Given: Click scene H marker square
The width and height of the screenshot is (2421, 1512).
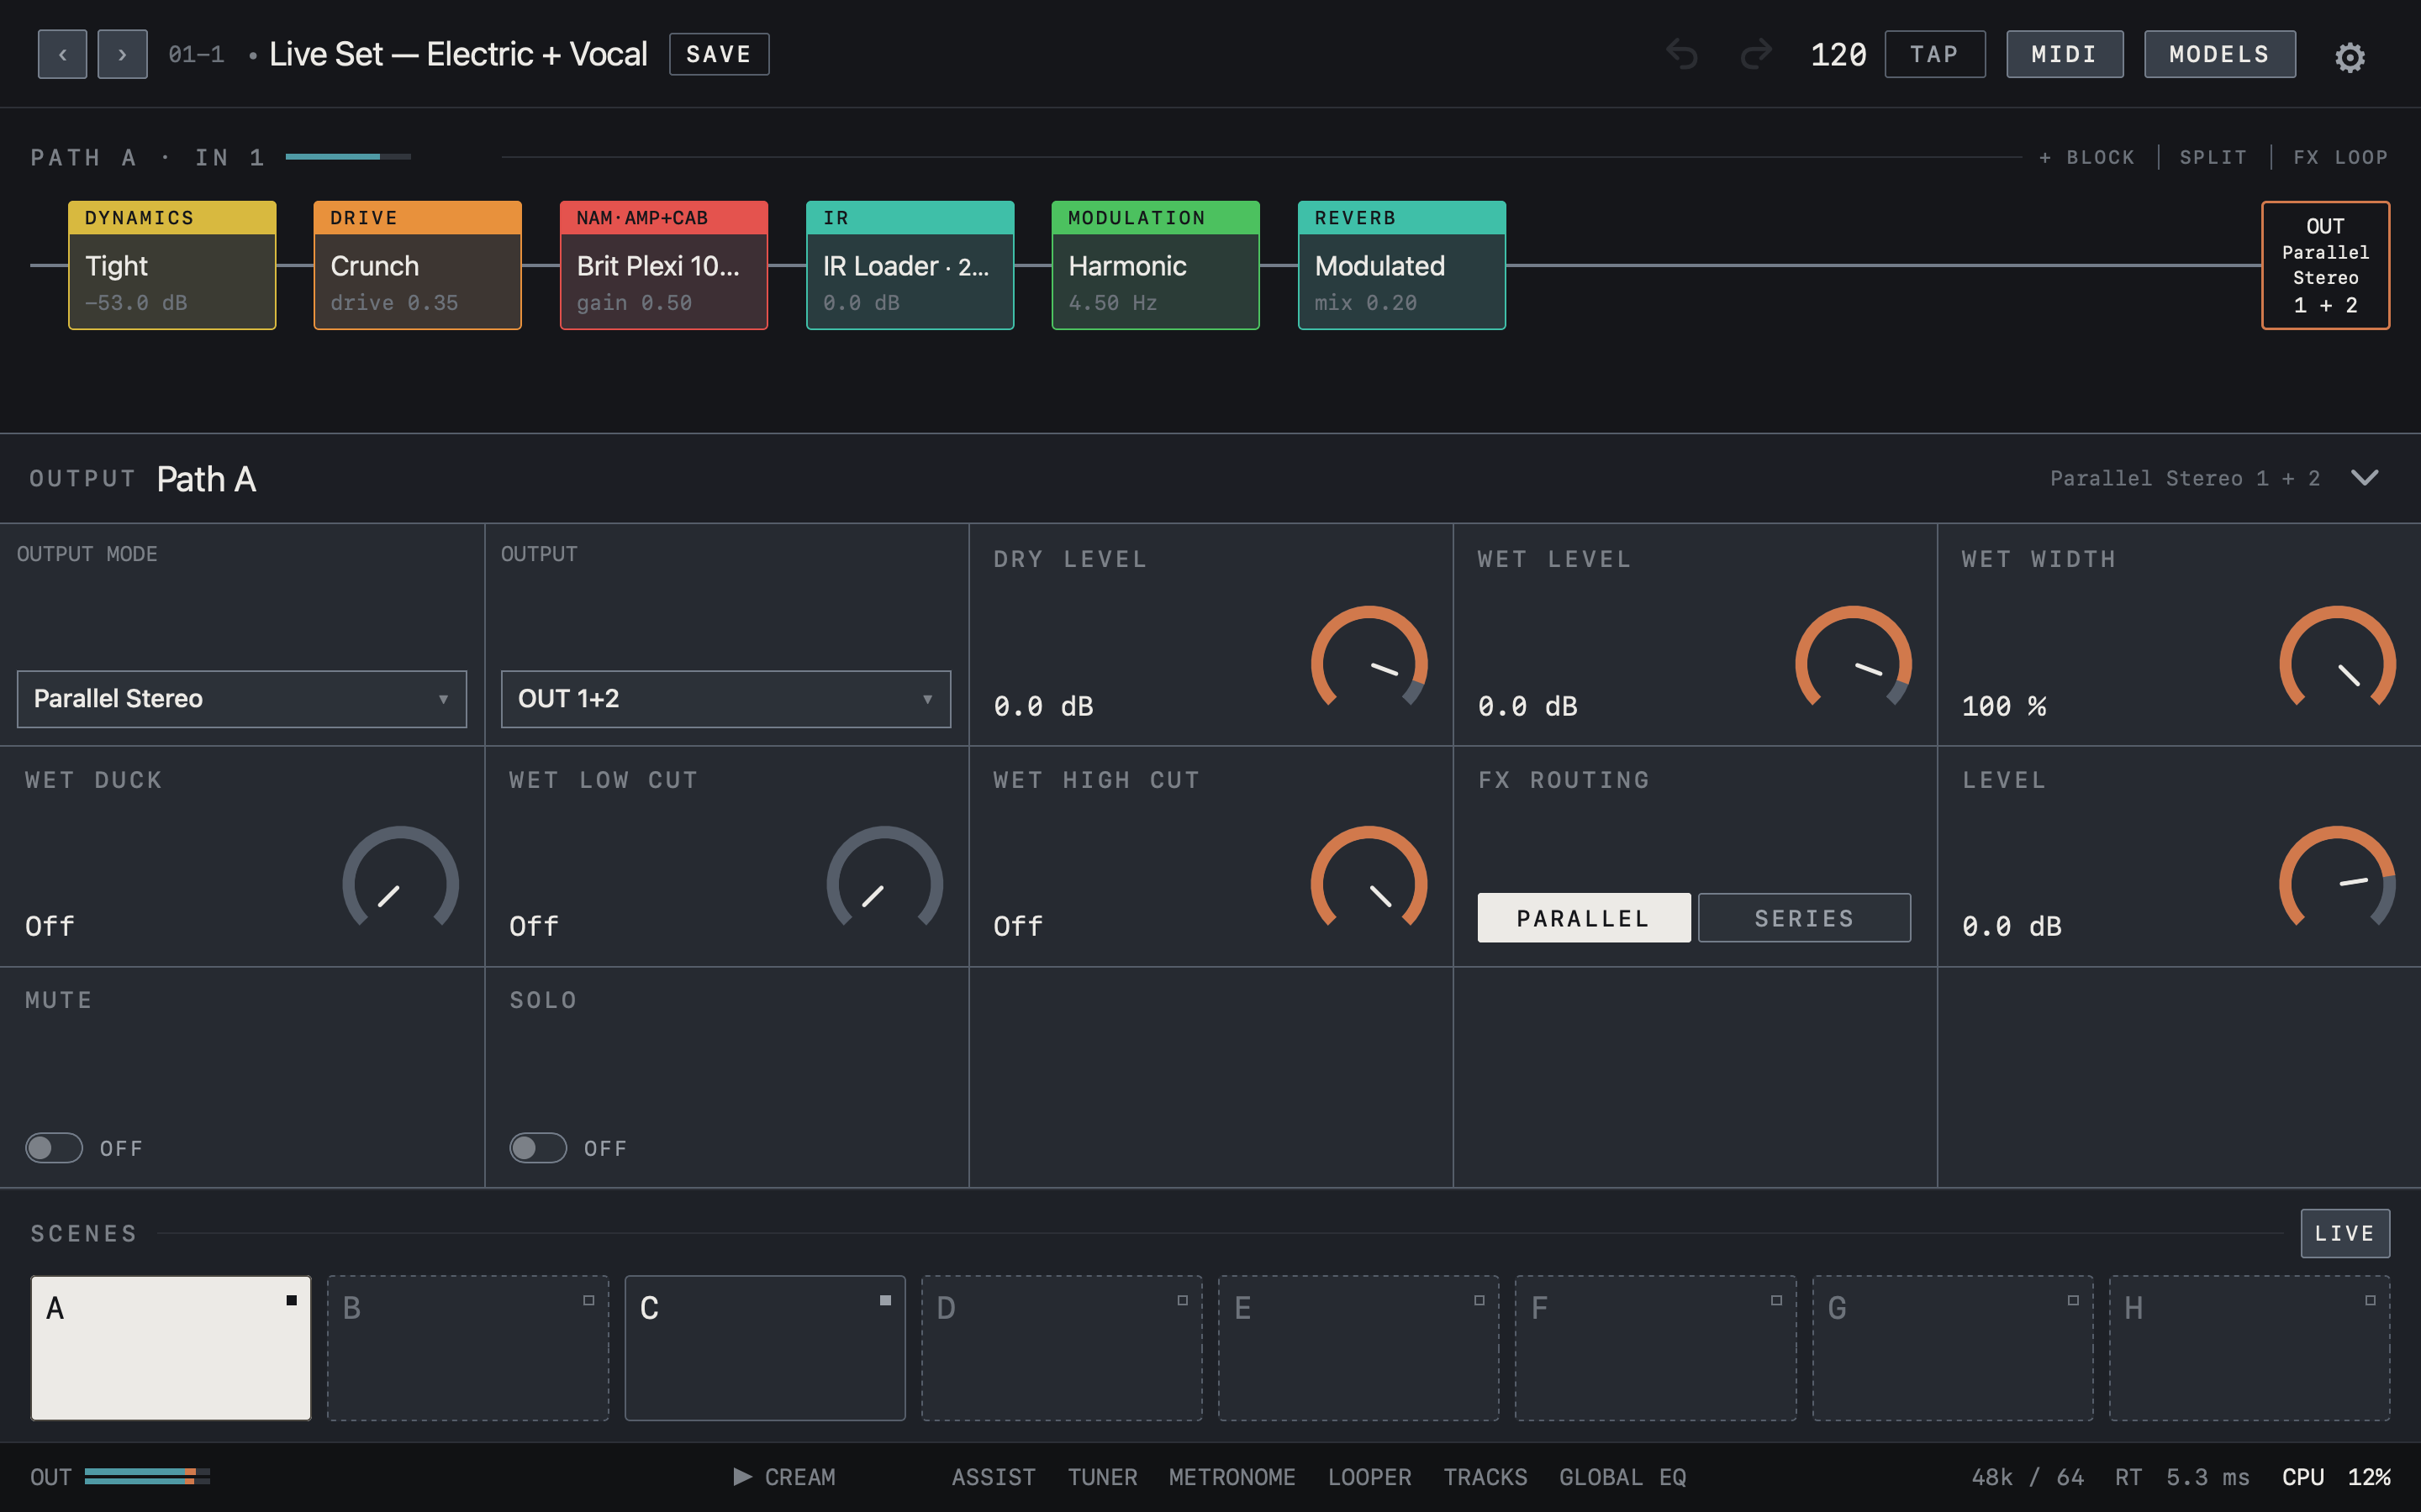Looking at the screenshot, I should point(2370,1300).
